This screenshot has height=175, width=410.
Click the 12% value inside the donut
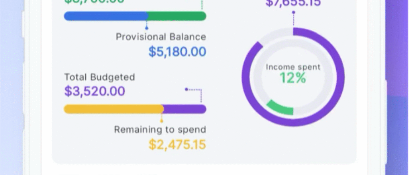[293, 78]
